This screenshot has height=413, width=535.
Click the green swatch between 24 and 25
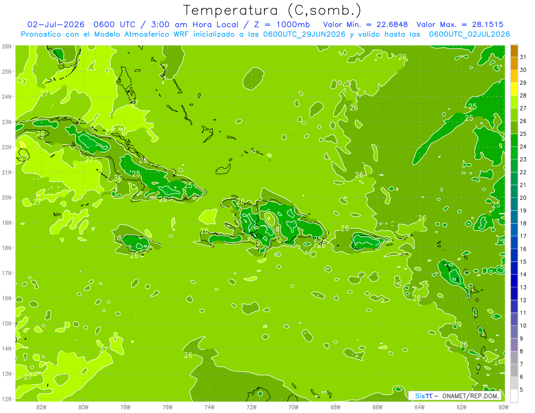[514, 140]
